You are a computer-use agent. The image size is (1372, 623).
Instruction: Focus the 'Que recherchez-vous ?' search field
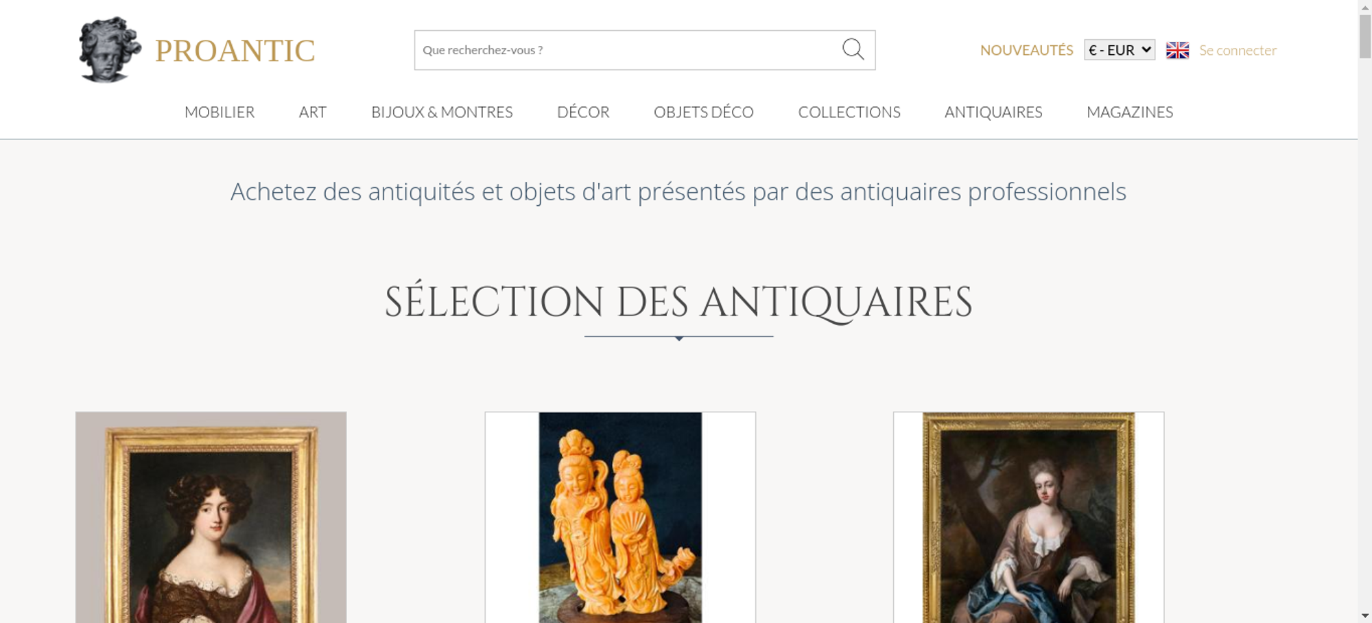pos(628,50)
